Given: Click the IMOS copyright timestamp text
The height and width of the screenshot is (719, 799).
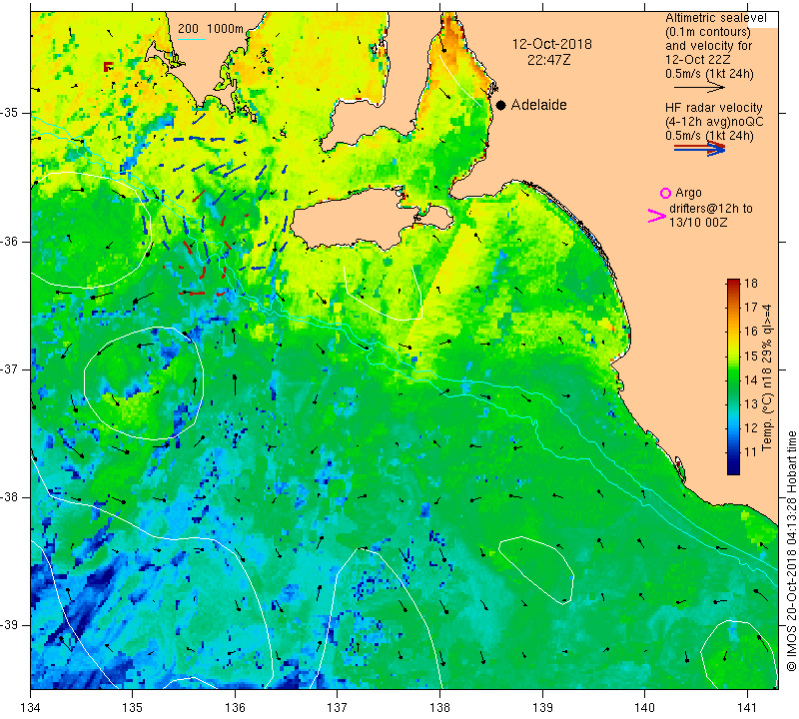Looking at the screenshot, I should pos(791,551).
